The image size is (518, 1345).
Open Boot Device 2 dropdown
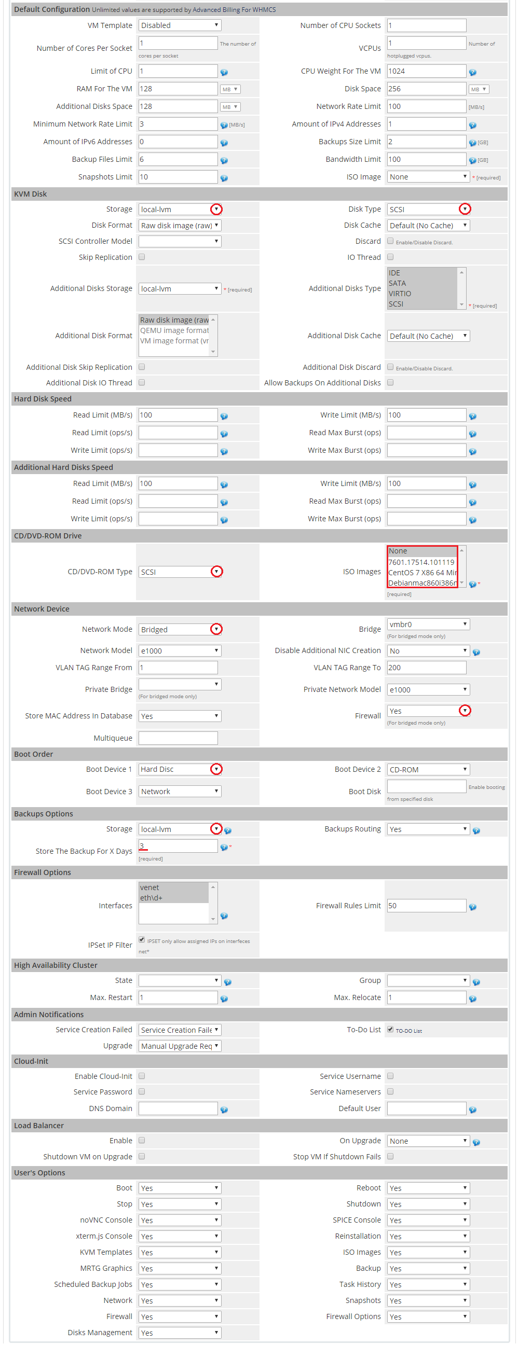tap(429, 770)
